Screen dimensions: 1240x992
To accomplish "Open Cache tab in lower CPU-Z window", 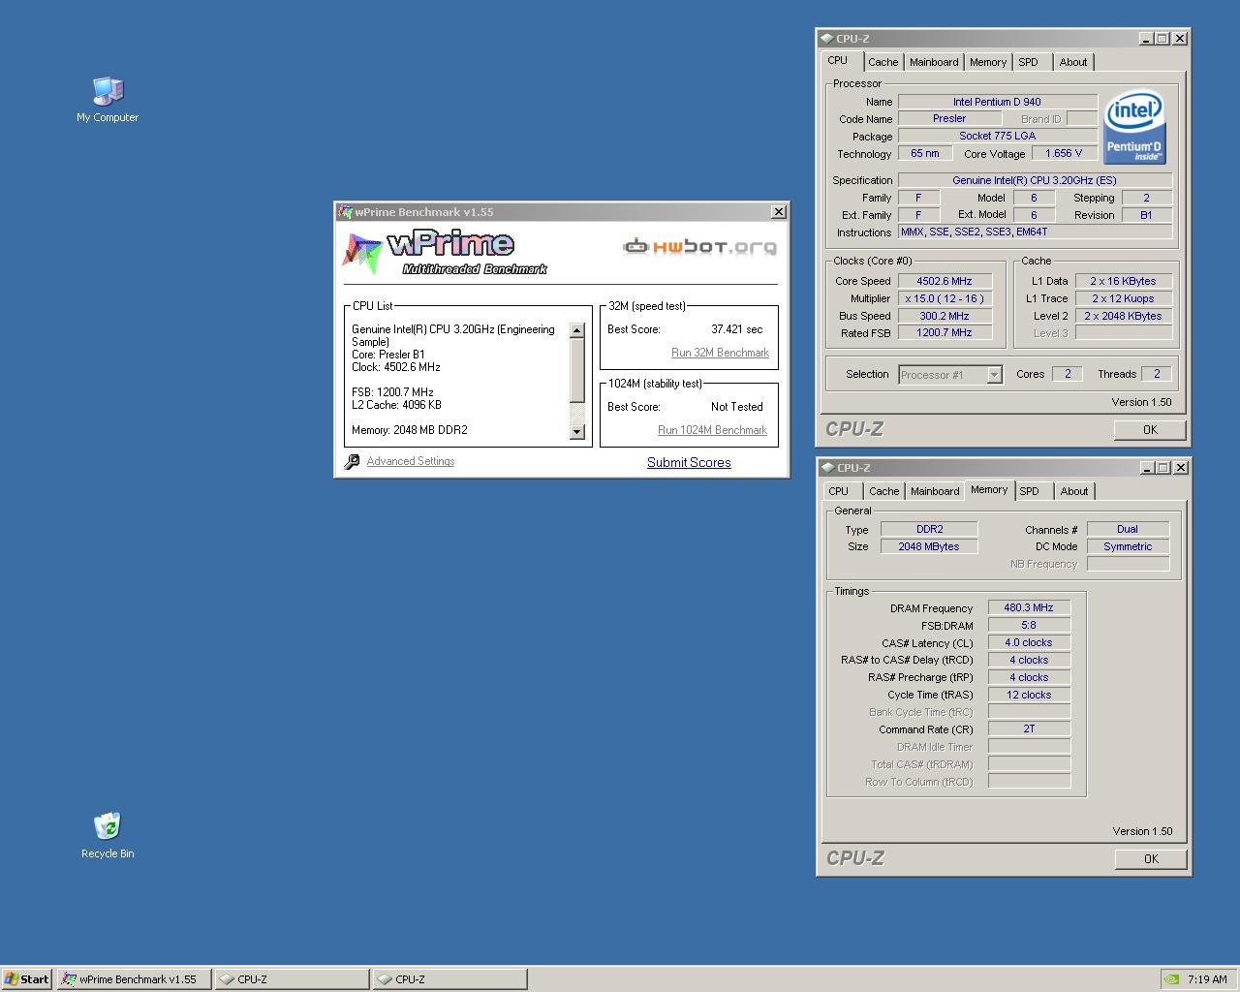I will 883,491.
